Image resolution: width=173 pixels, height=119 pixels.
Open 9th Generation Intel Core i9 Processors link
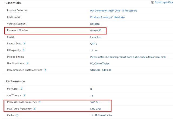[x=114, y=11]
